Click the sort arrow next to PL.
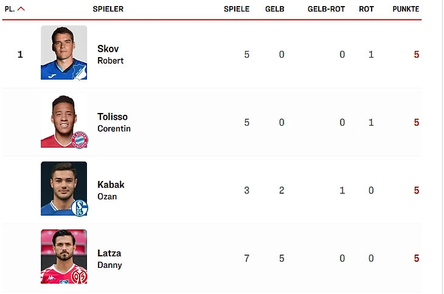444x294 pixels. (x=21, y=9)
